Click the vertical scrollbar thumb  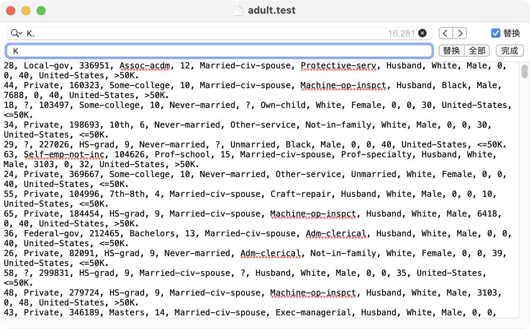[525, 71]
